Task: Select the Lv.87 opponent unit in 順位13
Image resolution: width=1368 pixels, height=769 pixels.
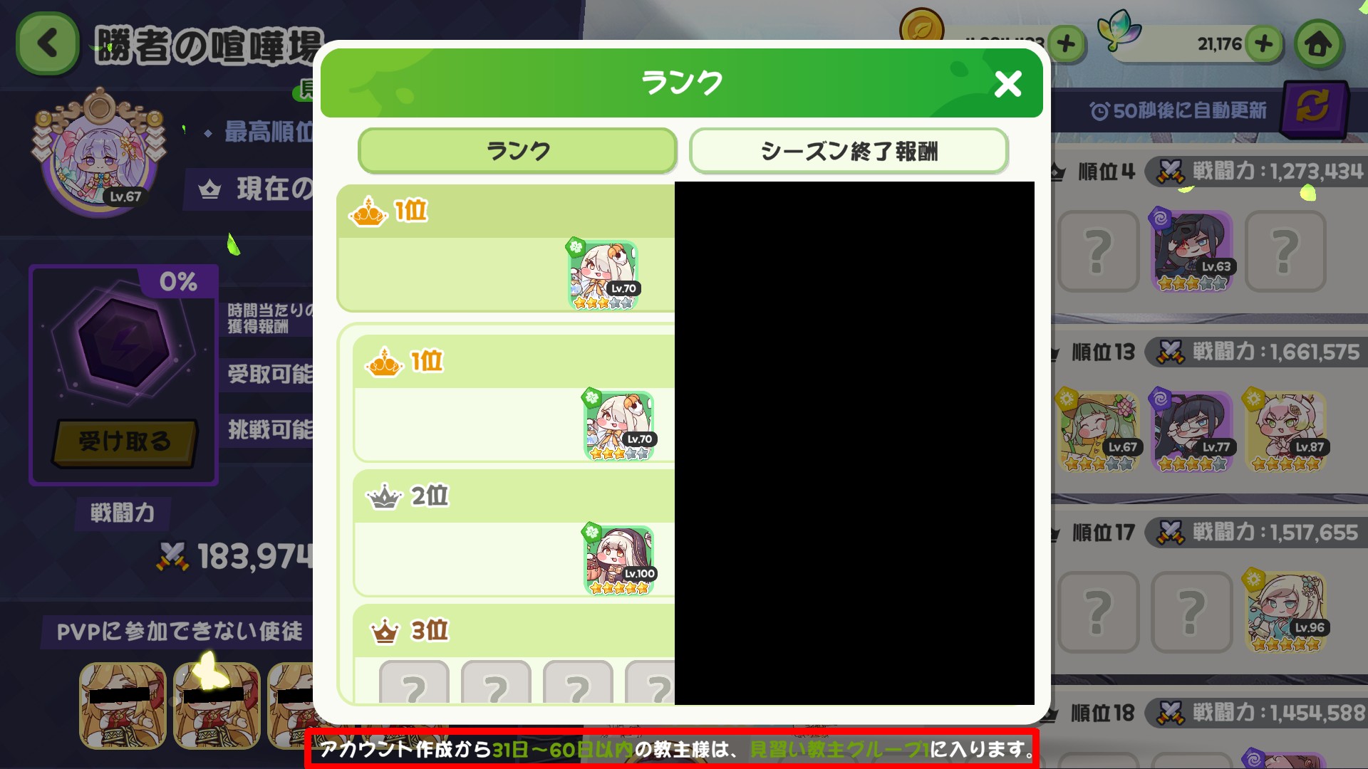Action: click(1286, 431)
